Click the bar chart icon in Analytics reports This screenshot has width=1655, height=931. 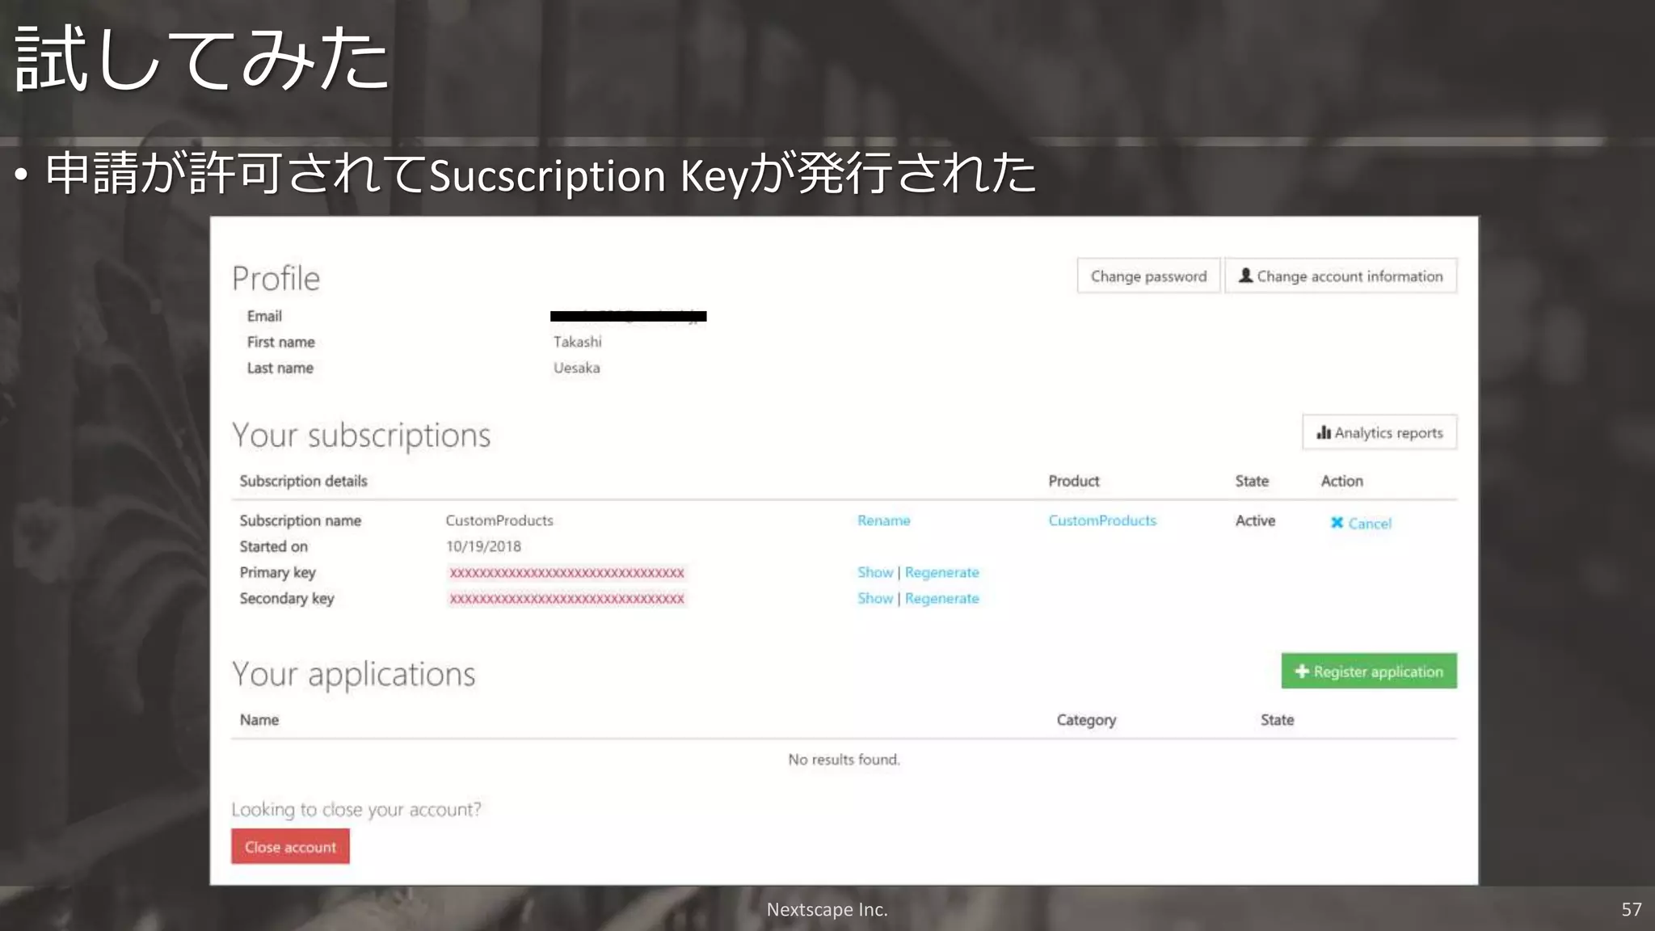pos(1324,432)
